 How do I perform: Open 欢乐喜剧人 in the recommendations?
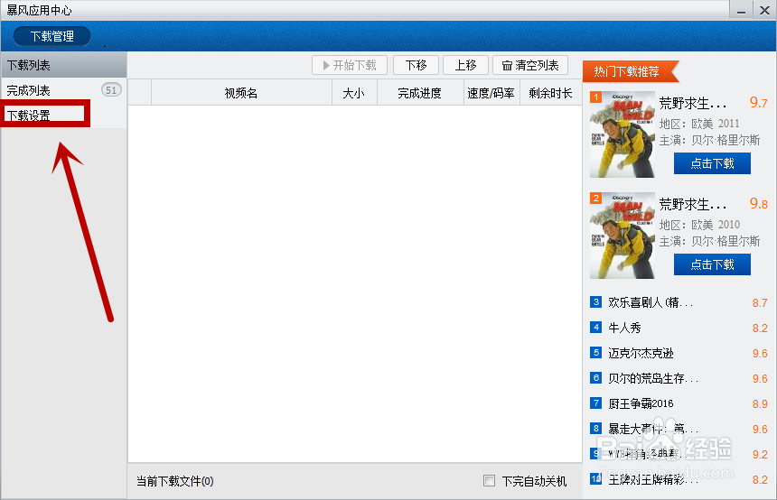(x=651, y=302)
